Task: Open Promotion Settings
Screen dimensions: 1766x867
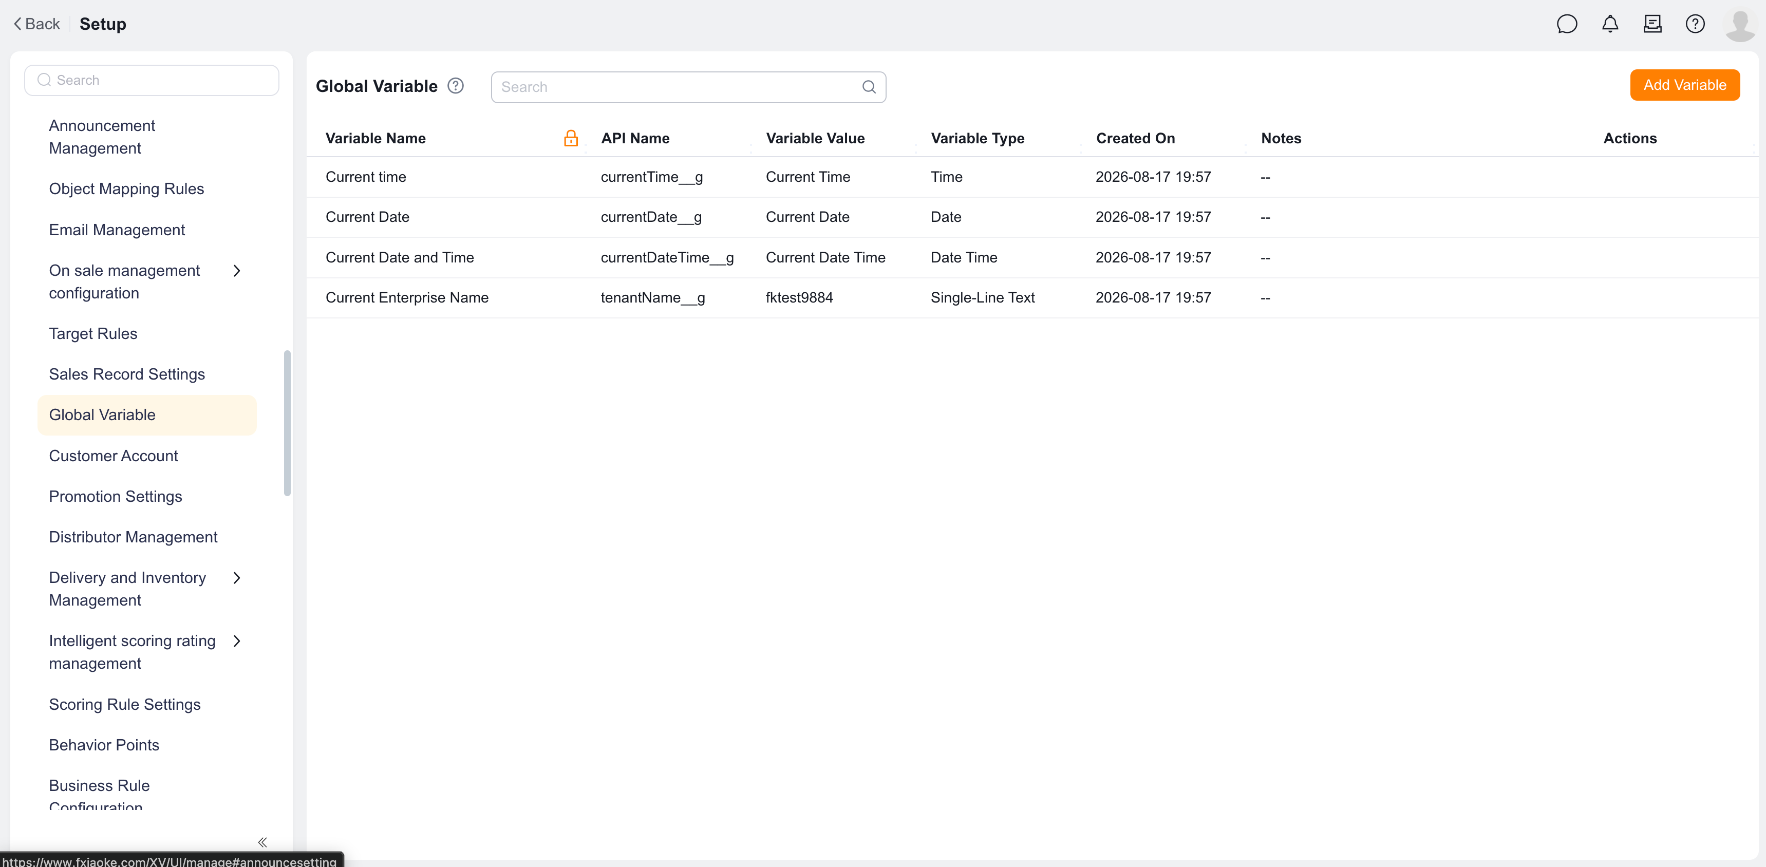Action: pos(115,496)
